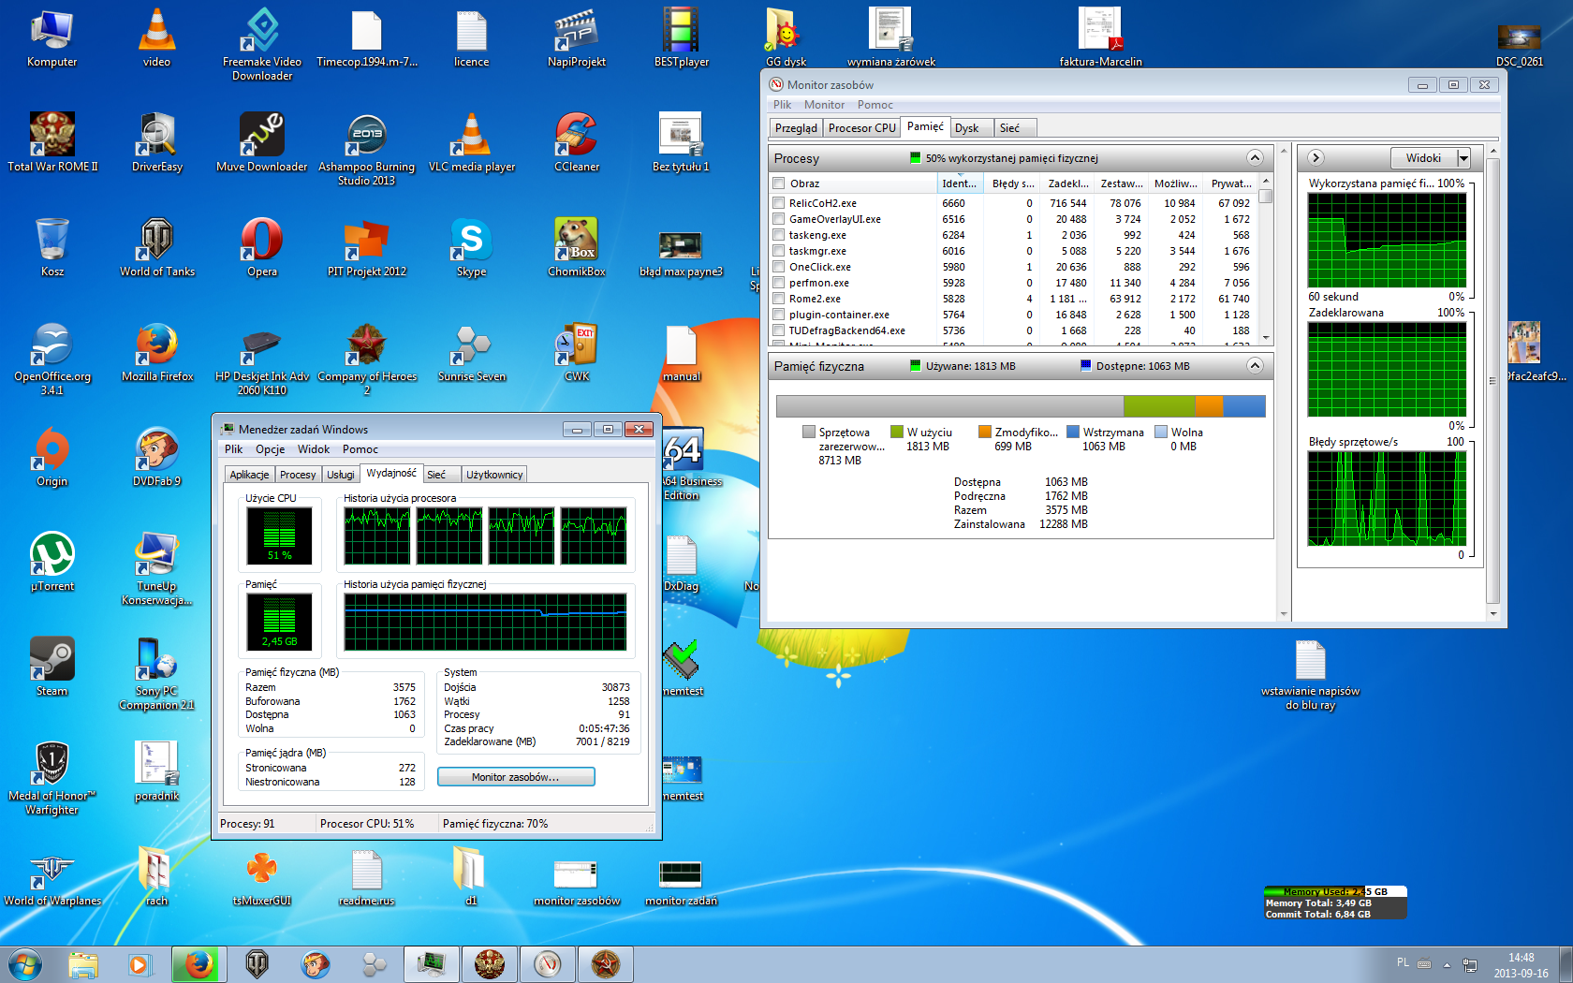Check the taskeng.exe process checkbox

[778, 235]
